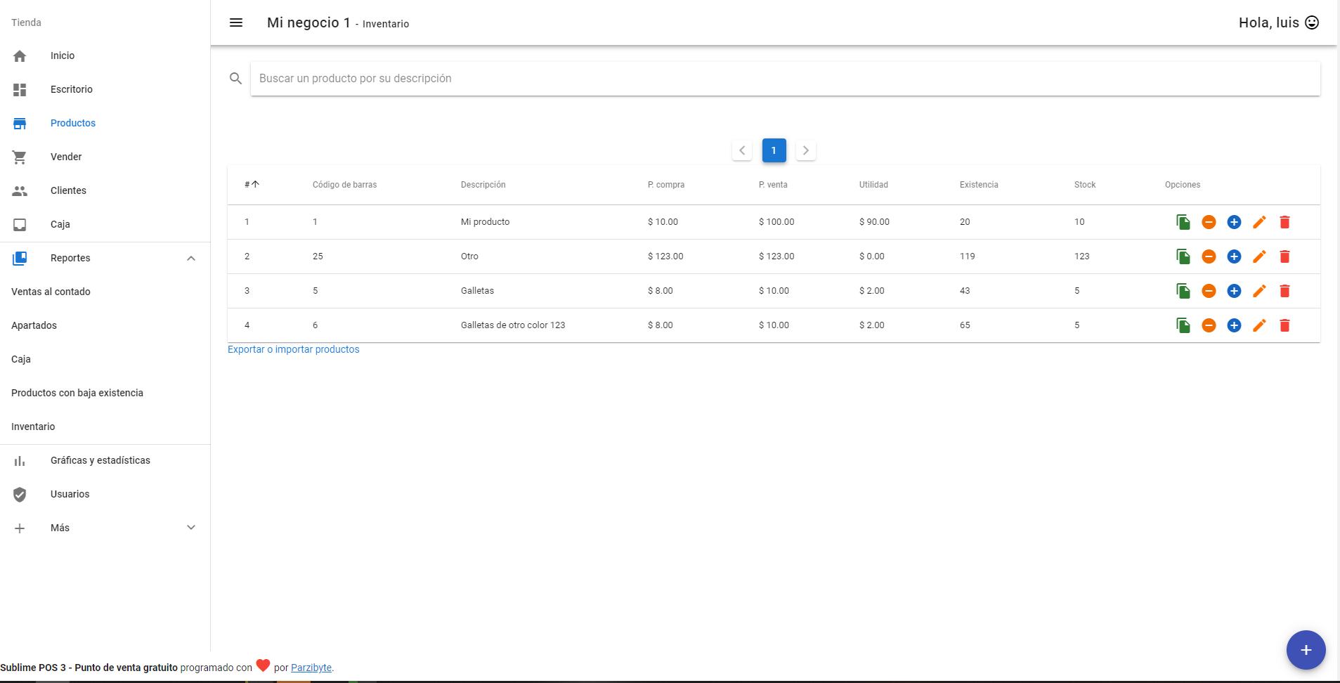Go to next page of products
The width and height of the screenshot is (1340, 683).
(805, 150)
